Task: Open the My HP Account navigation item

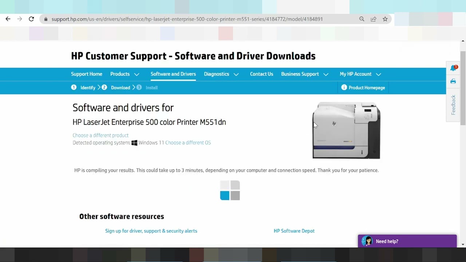Action: tap(355, 74)
